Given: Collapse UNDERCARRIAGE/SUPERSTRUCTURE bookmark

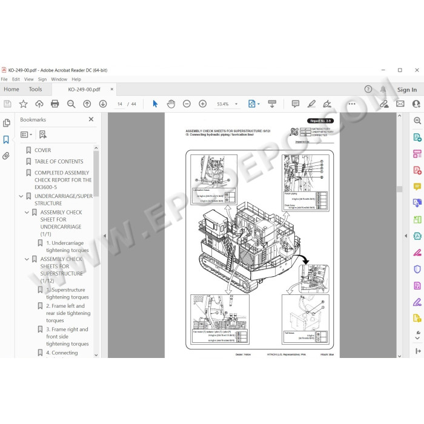Looking at the screenshot, I should pyautogui.click(x=21, y=196).
